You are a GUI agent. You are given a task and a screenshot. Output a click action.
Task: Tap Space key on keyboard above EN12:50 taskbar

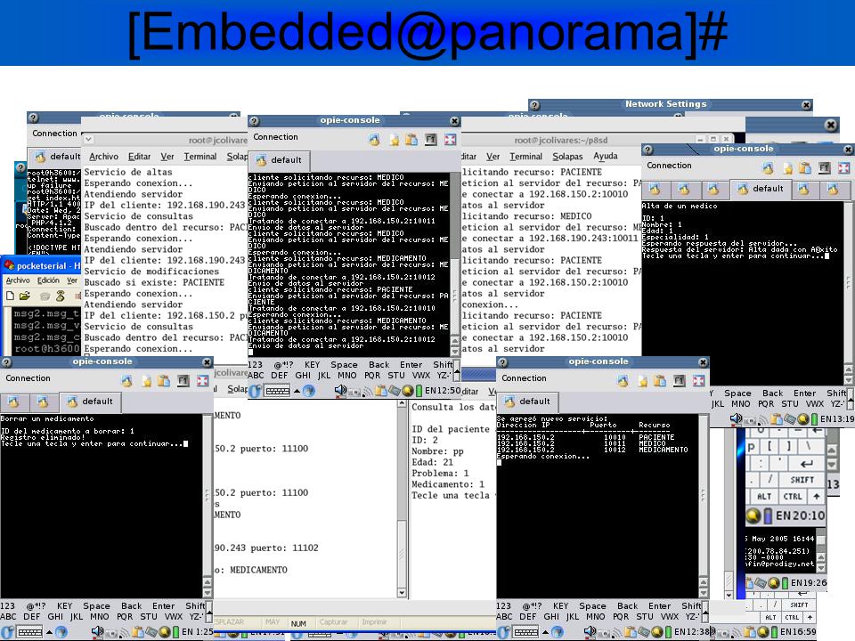click(x=344, y=365)
